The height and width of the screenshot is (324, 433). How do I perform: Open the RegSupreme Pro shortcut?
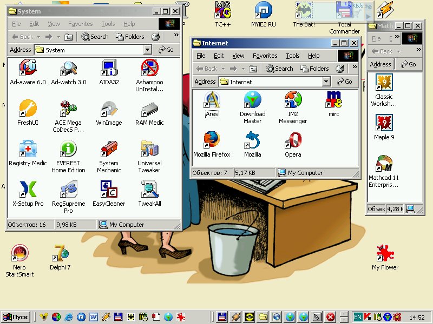click(x=68, y=190)
